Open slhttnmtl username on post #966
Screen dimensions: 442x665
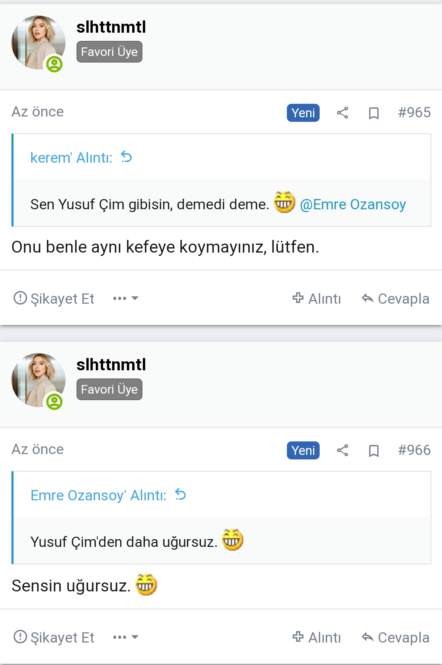(111, 365)
